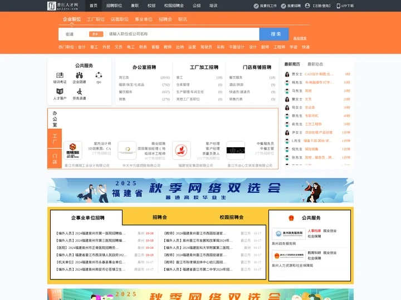The width and height of the screenshot is (401, 300).
Task: Click the phone icon for APP下载
Action: pyautogui.click(x=338, y=6)
